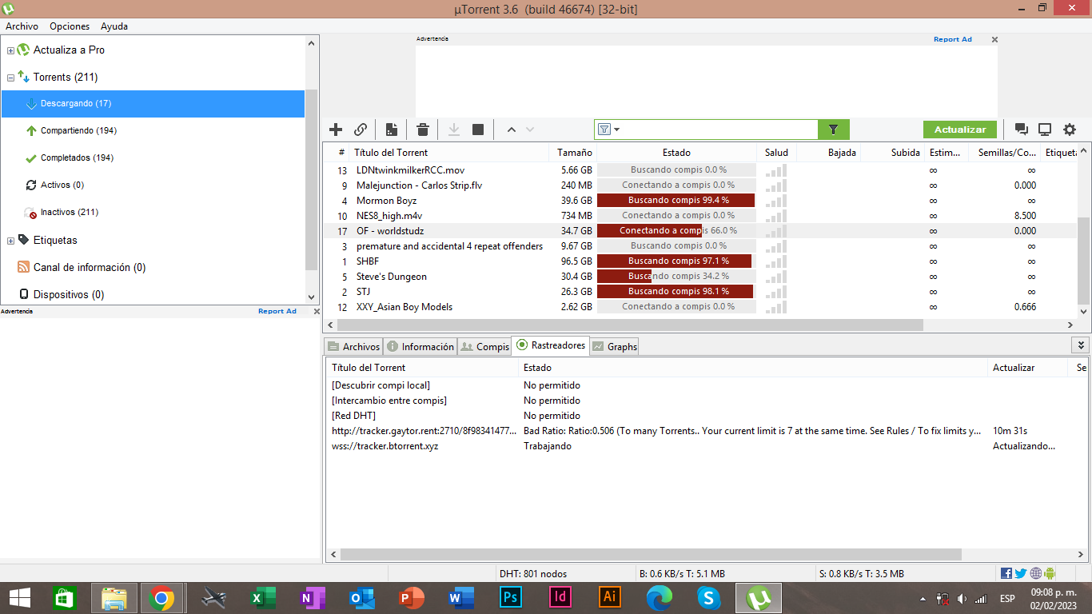The width and height of the screenshot is (1092, 614).
Task: Move torrent up the queue with up arrow
Action: [x=511, y=130]
